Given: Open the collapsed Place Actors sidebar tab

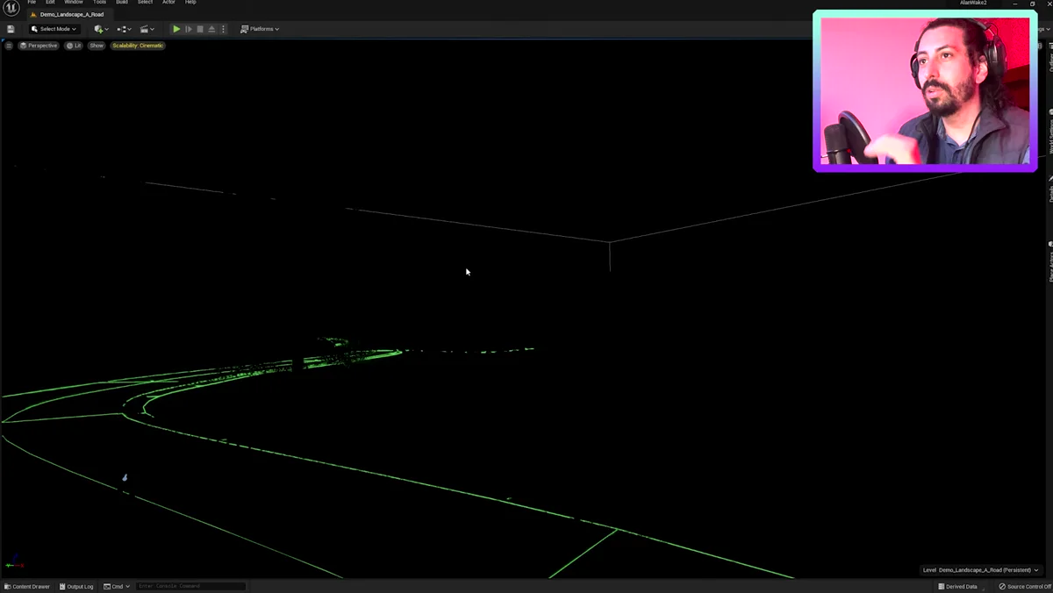Looking at the screenshot, I should tap(1050, 262).
